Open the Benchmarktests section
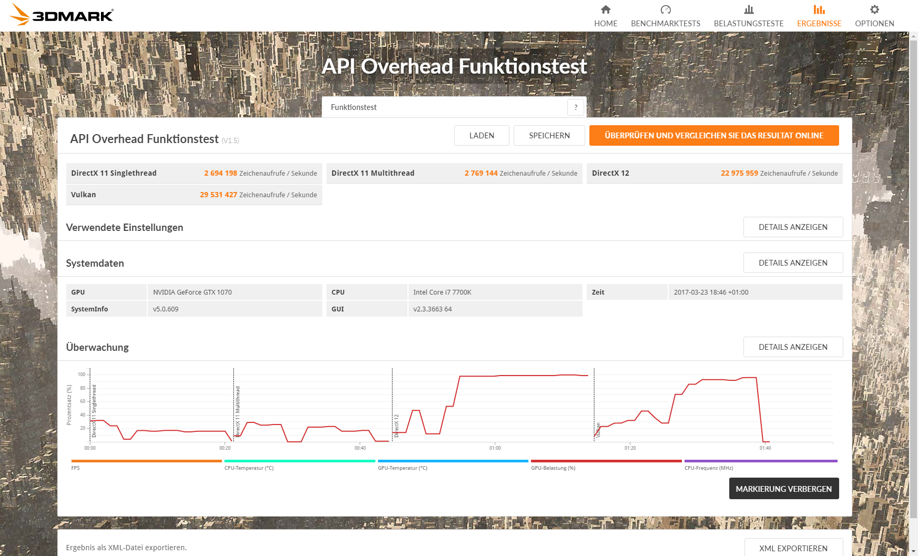The image size is (918, 556). click(x=666, y=16)
